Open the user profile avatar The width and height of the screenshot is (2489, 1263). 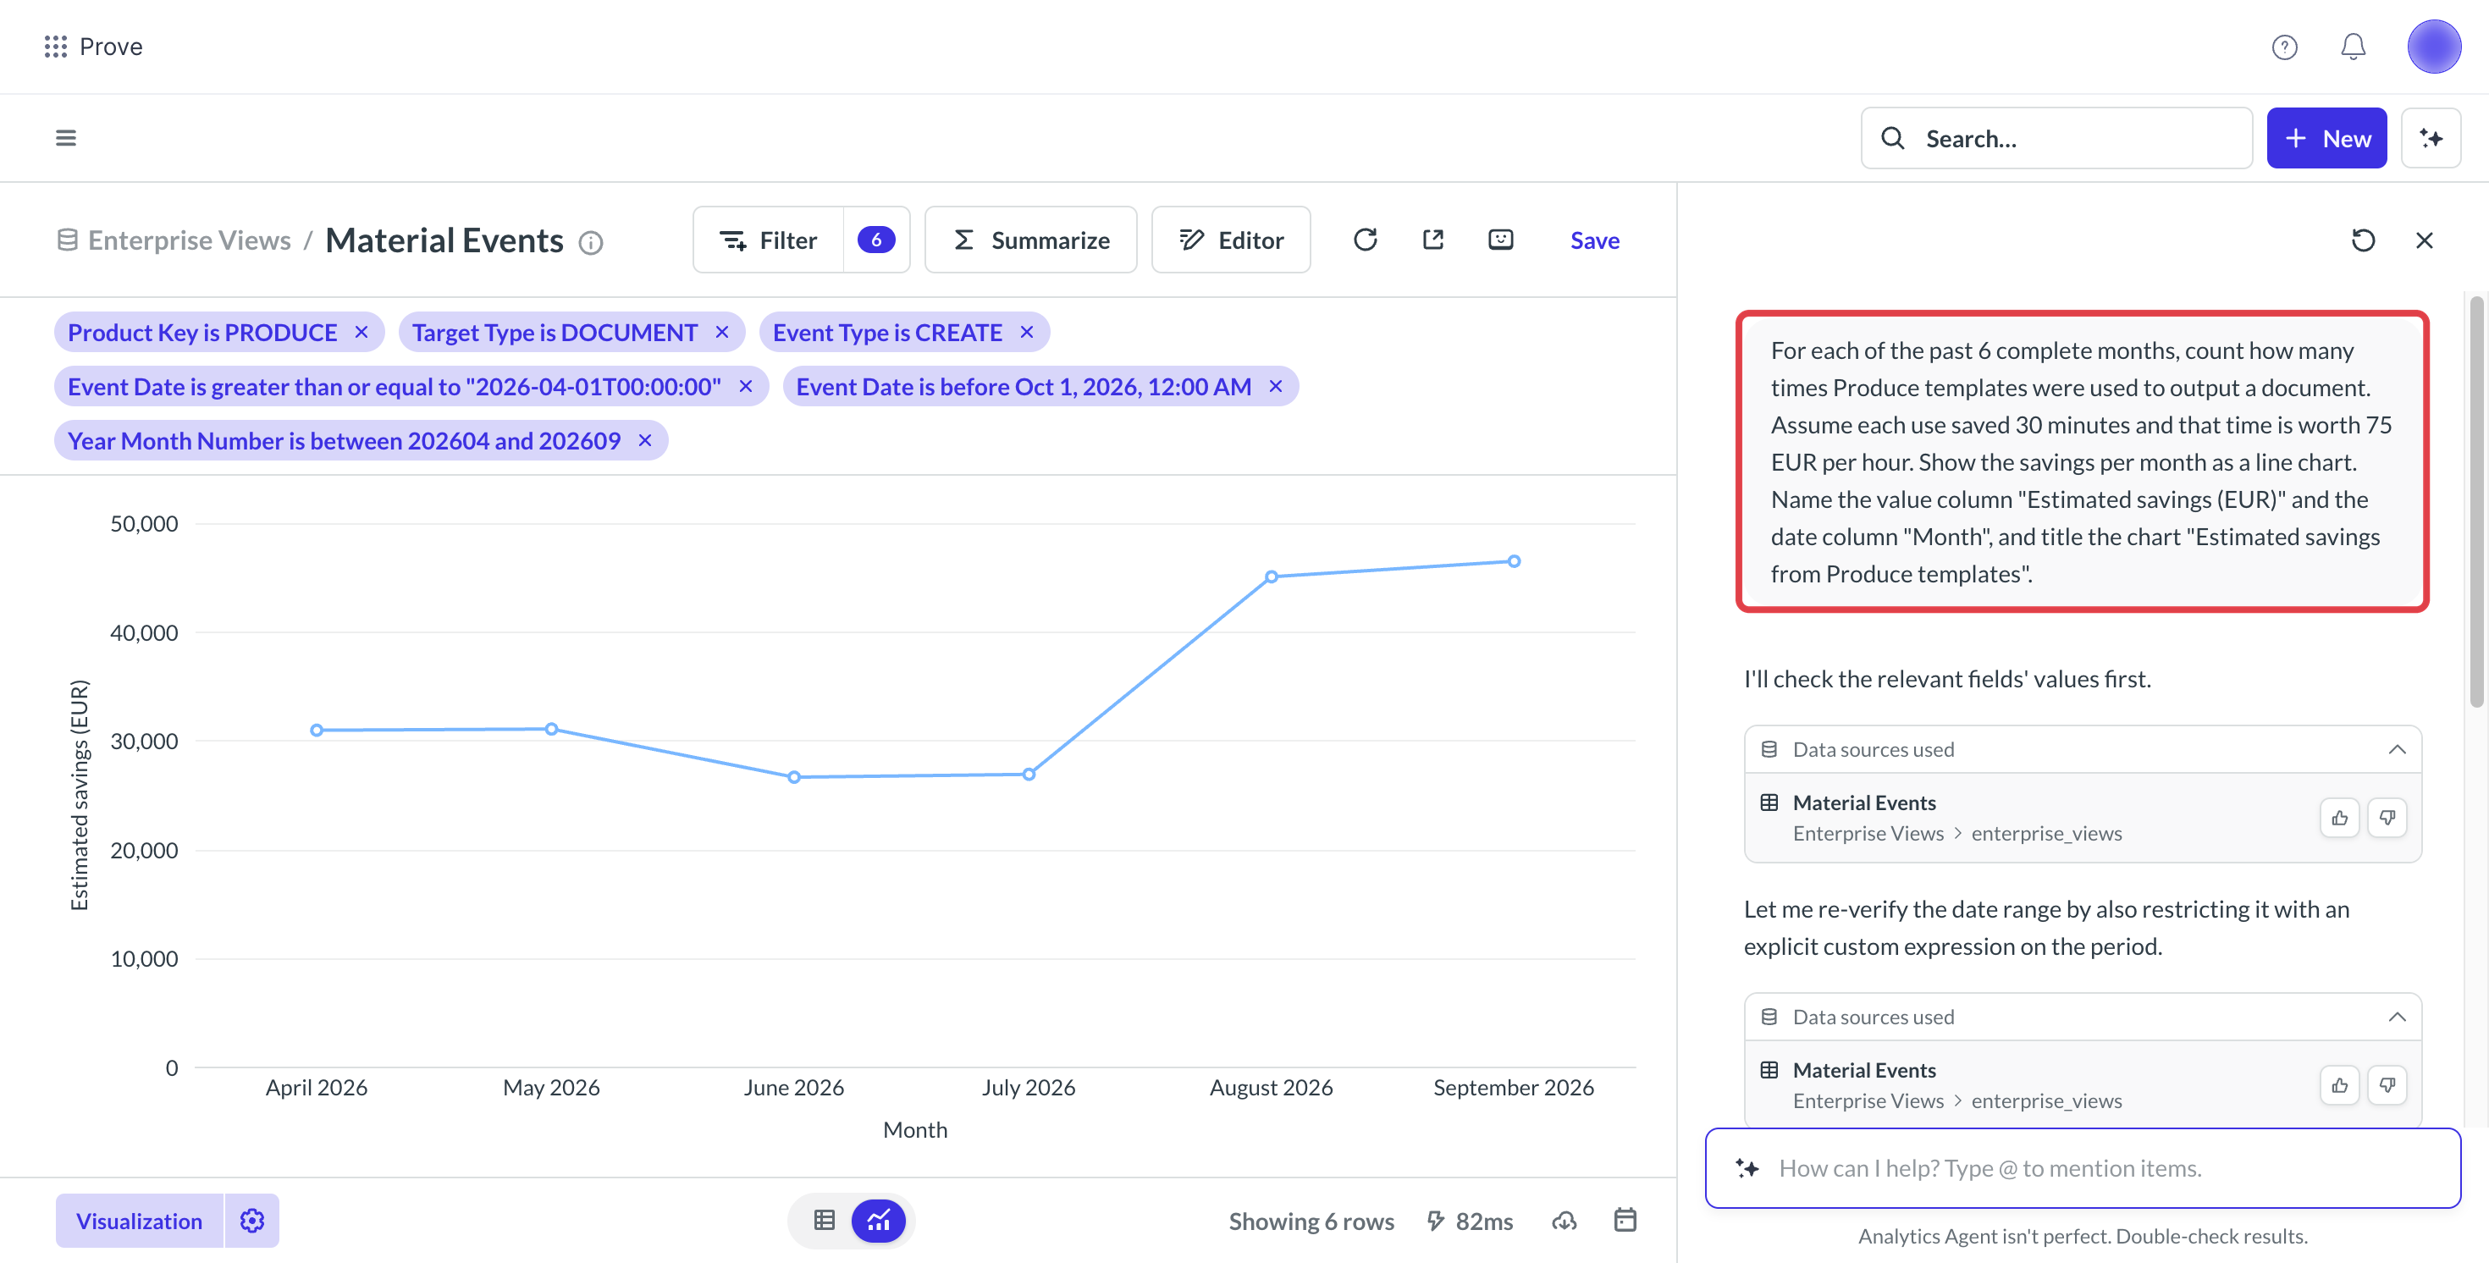point(2433,47)
